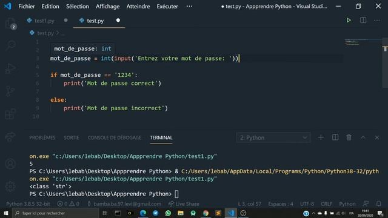Image resolution: width=388 pixels, height=218 pixels.
Task: Kill the terminal with trash icon
Action: [x=349, y=137]
